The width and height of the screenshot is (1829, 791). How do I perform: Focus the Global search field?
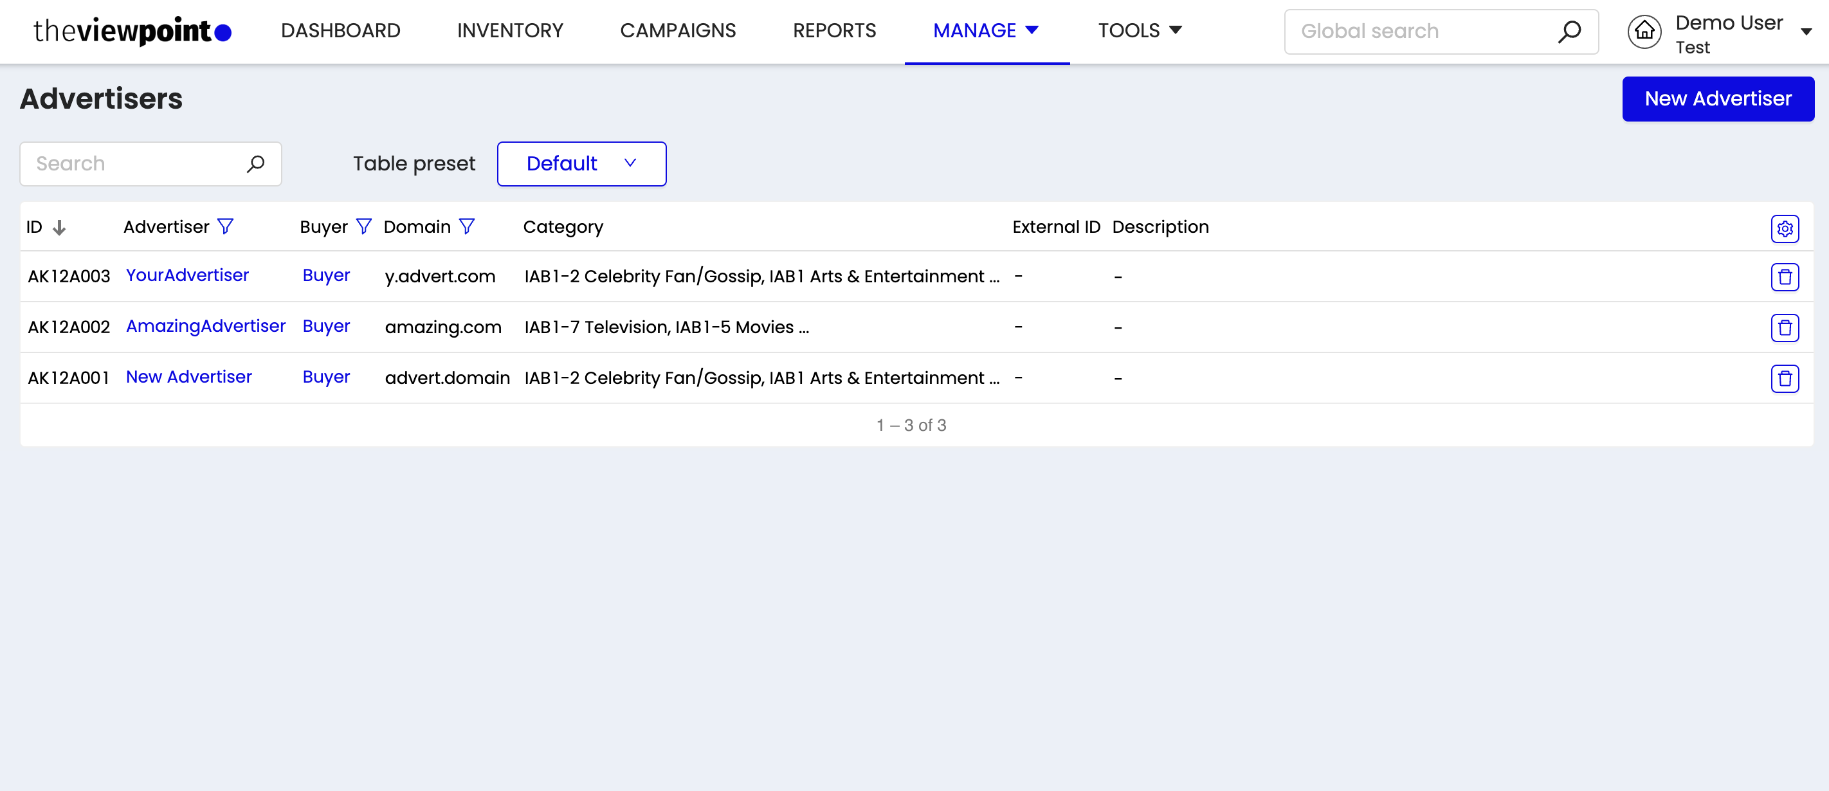tap(1441, 32)
